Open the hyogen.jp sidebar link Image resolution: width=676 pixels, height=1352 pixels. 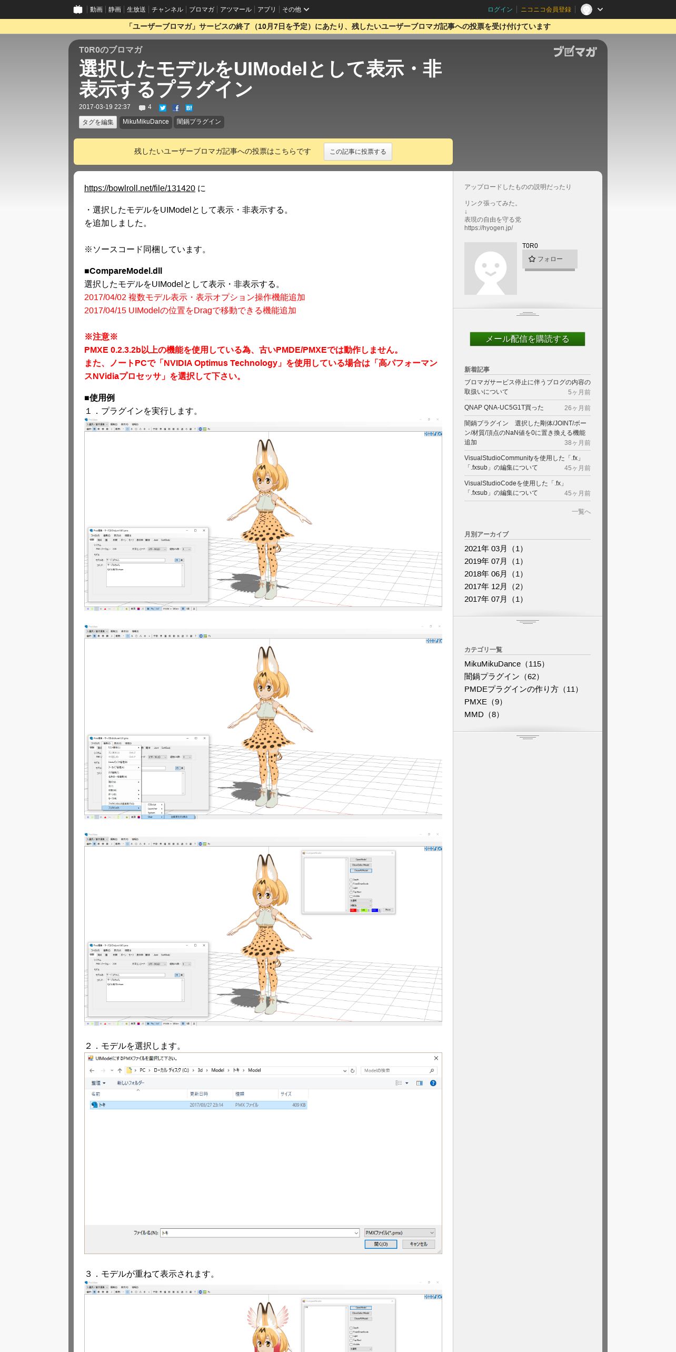tap(489, 228)
